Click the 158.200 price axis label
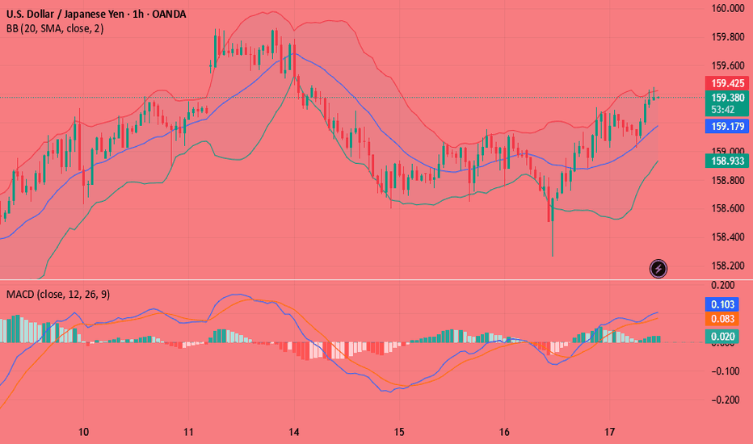This screenshot has width=753, height=444. (x=727, y=266)
